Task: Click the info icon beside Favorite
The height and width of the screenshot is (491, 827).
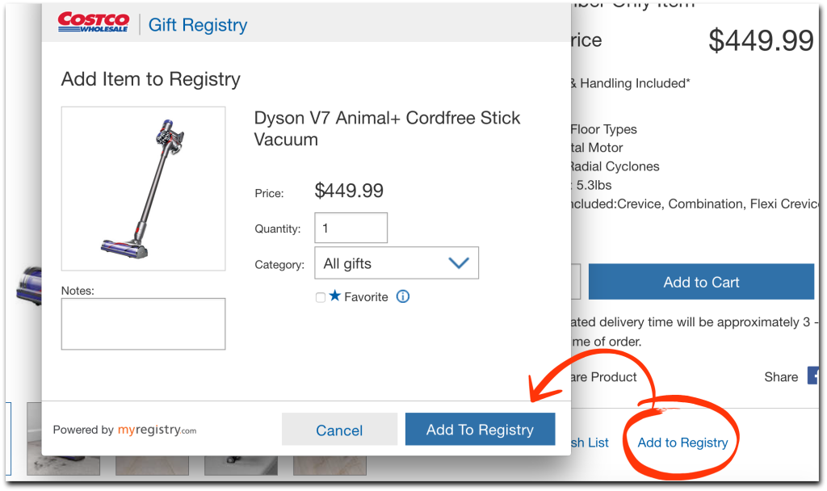Action: (x=403, y=296)
